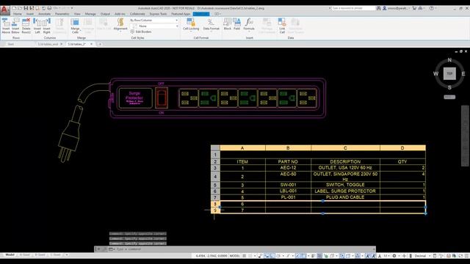Expand the quick access toolbar customization arrow
This screenshot has width=470, height=264.
pyautogui.click(x=72, y=8)
